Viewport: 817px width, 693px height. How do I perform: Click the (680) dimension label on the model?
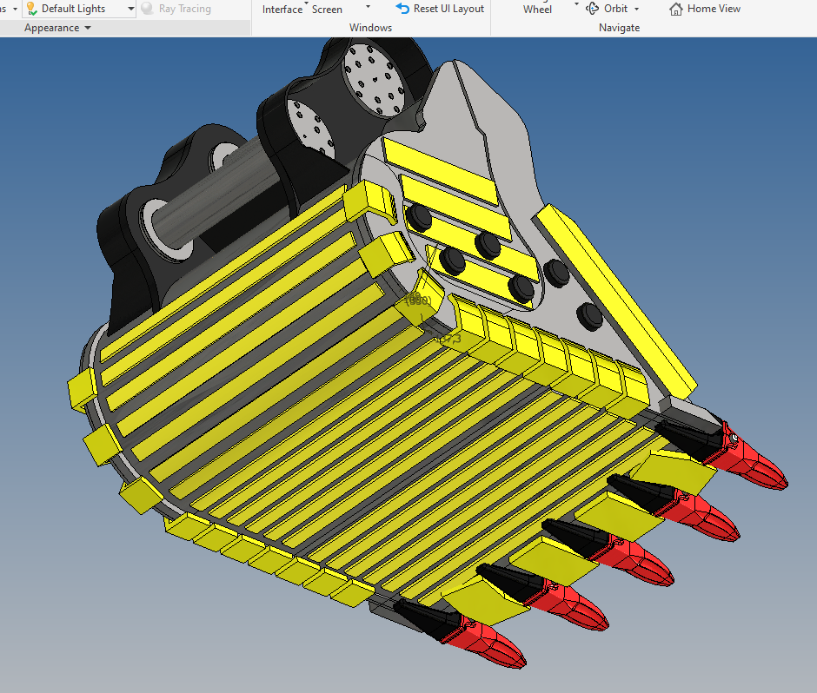tap(418, 300)
